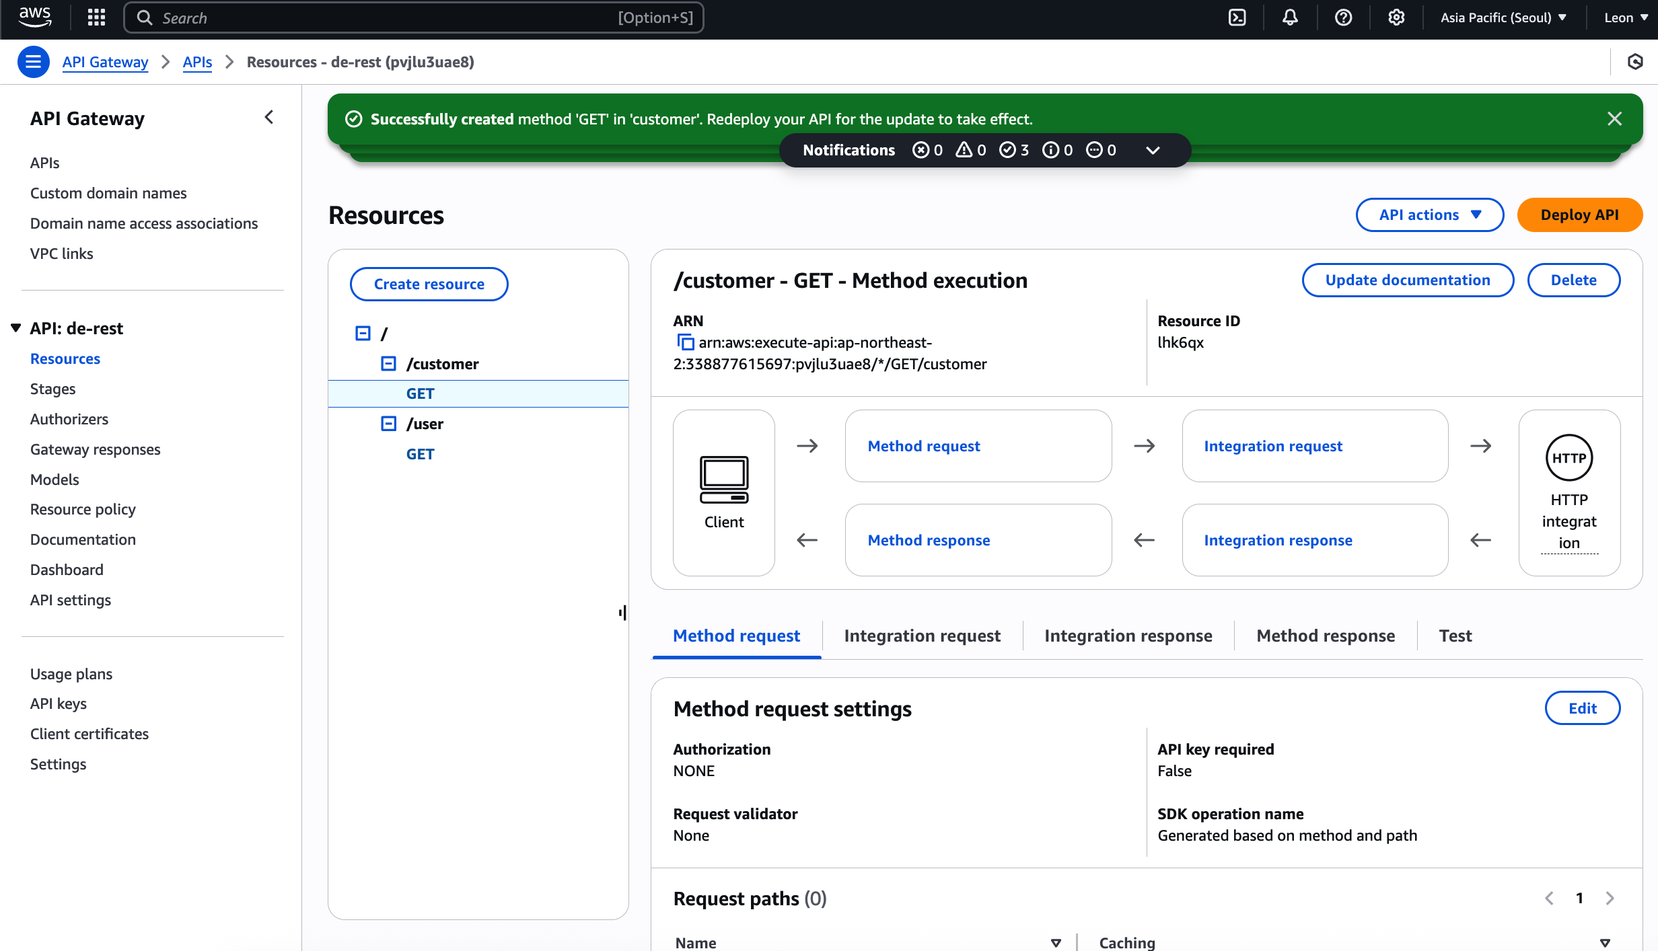
Task: Collapse the /customer resource node
Action: tap(388, 364)
